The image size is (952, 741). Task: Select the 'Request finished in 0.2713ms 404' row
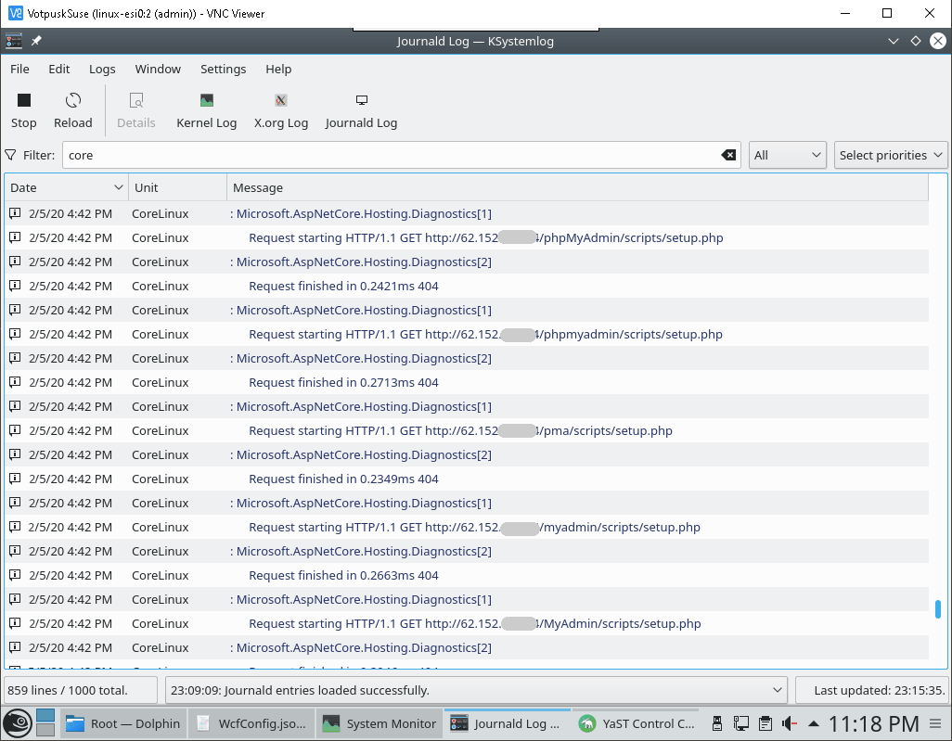tap(467, 382)
